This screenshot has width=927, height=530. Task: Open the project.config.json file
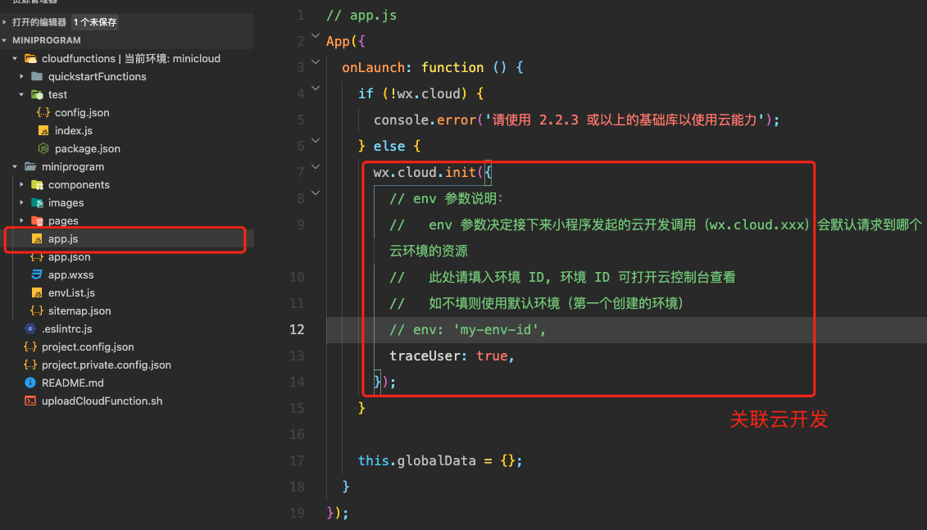pos(88,347)
